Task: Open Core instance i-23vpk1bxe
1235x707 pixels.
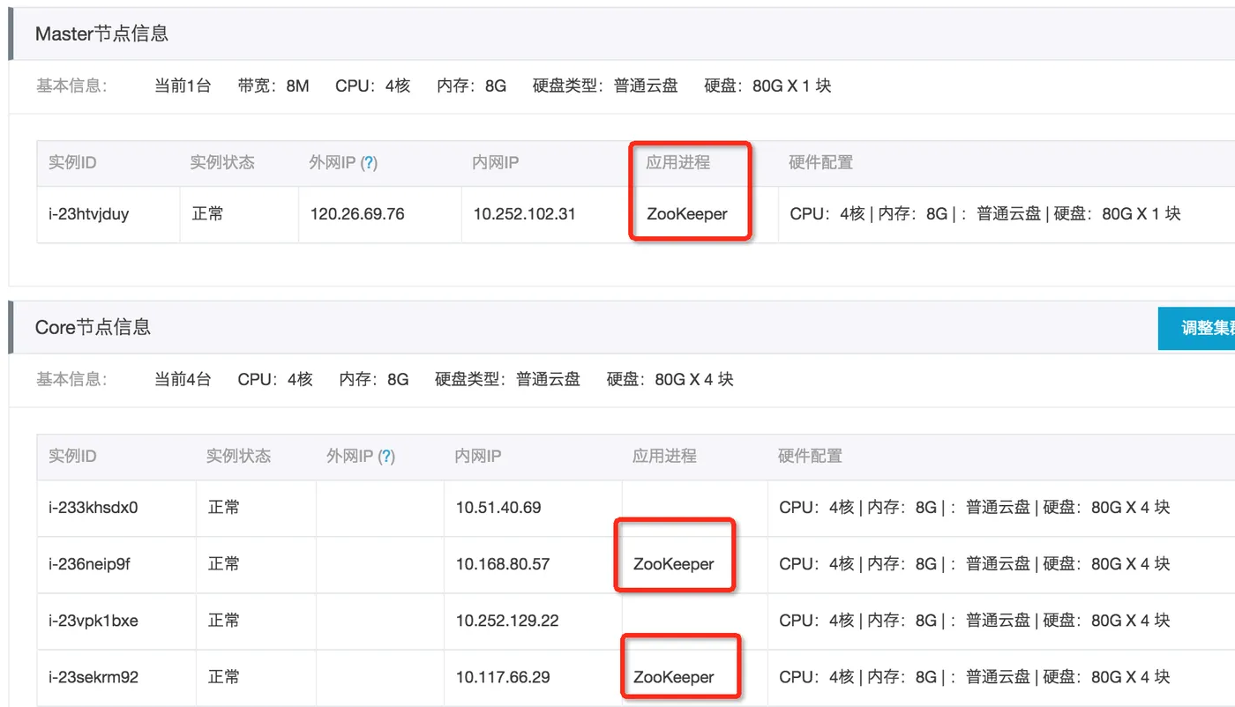Action: [x=94, y=621]
